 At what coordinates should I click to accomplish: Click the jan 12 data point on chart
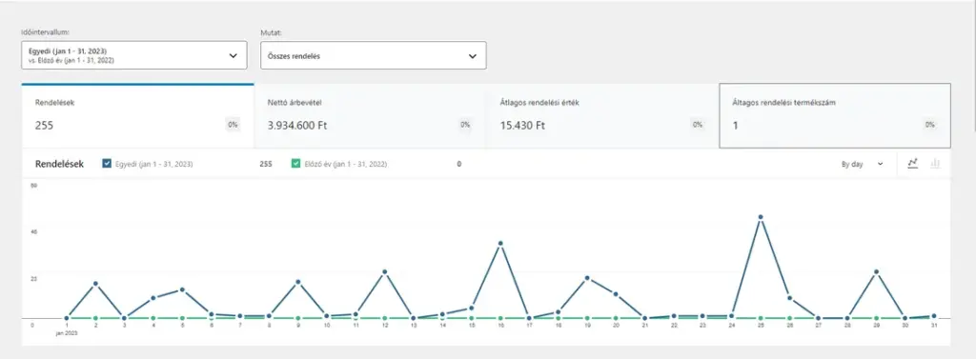(385, 272)
